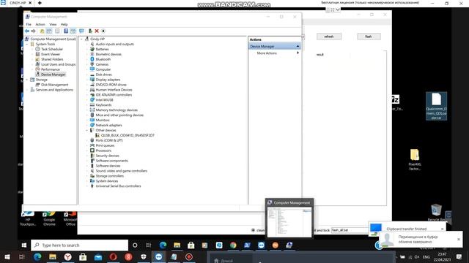Select the Pixel4XL factory folder on desktop
469x263 pixels.
click(415, 159)
